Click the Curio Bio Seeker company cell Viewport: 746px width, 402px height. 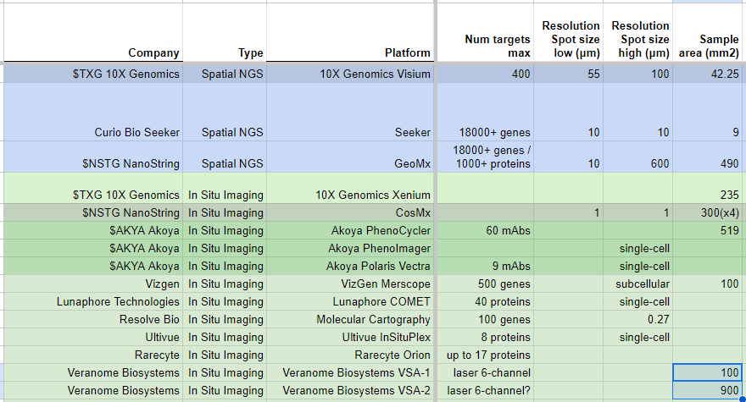pos(93,113)
